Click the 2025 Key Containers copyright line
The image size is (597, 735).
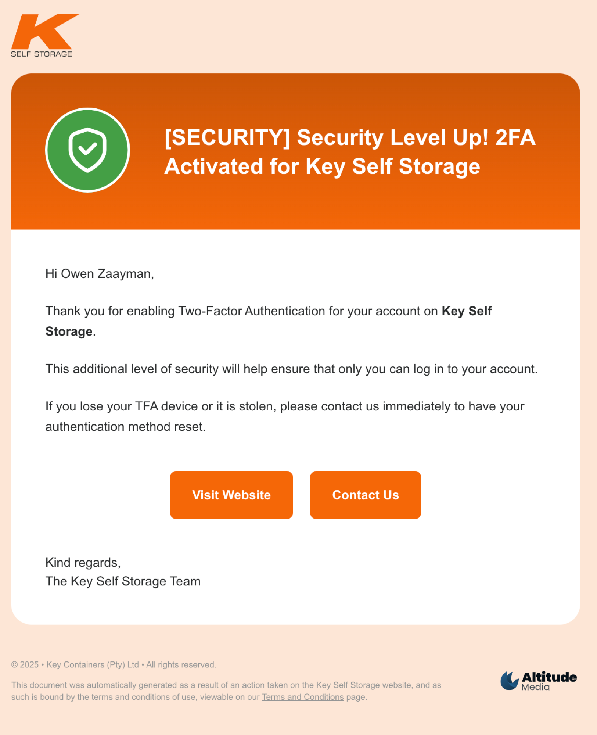pyautogui.click(x=114, y=664)
